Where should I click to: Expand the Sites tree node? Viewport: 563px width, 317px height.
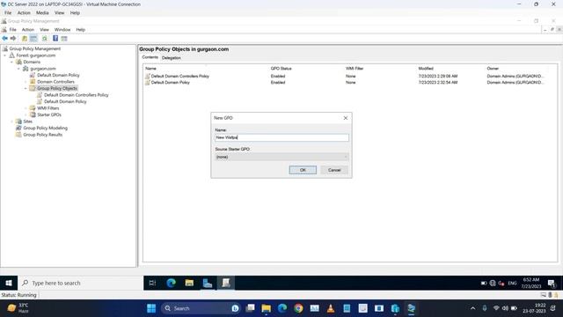(11, 122)
